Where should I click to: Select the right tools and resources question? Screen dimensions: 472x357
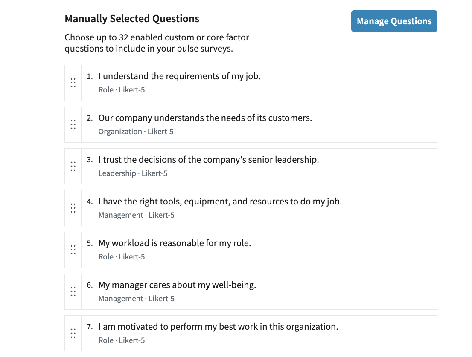pyautogui.click(x=220, y=202)
